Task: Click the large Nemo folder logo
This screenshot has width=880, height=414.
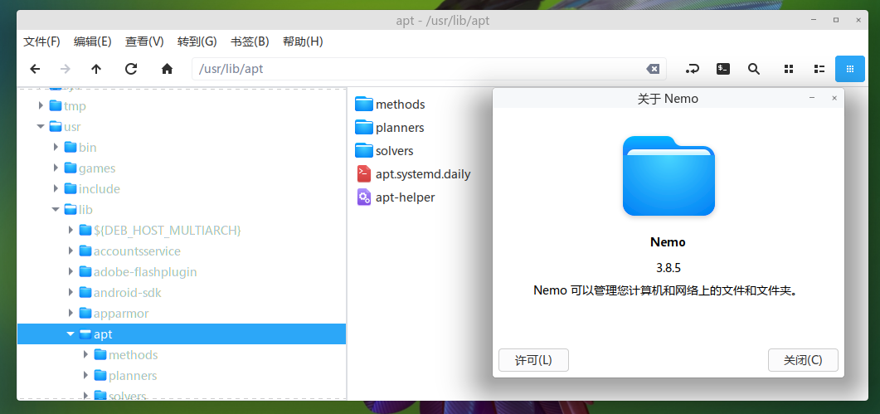Action: pos(669,175)
